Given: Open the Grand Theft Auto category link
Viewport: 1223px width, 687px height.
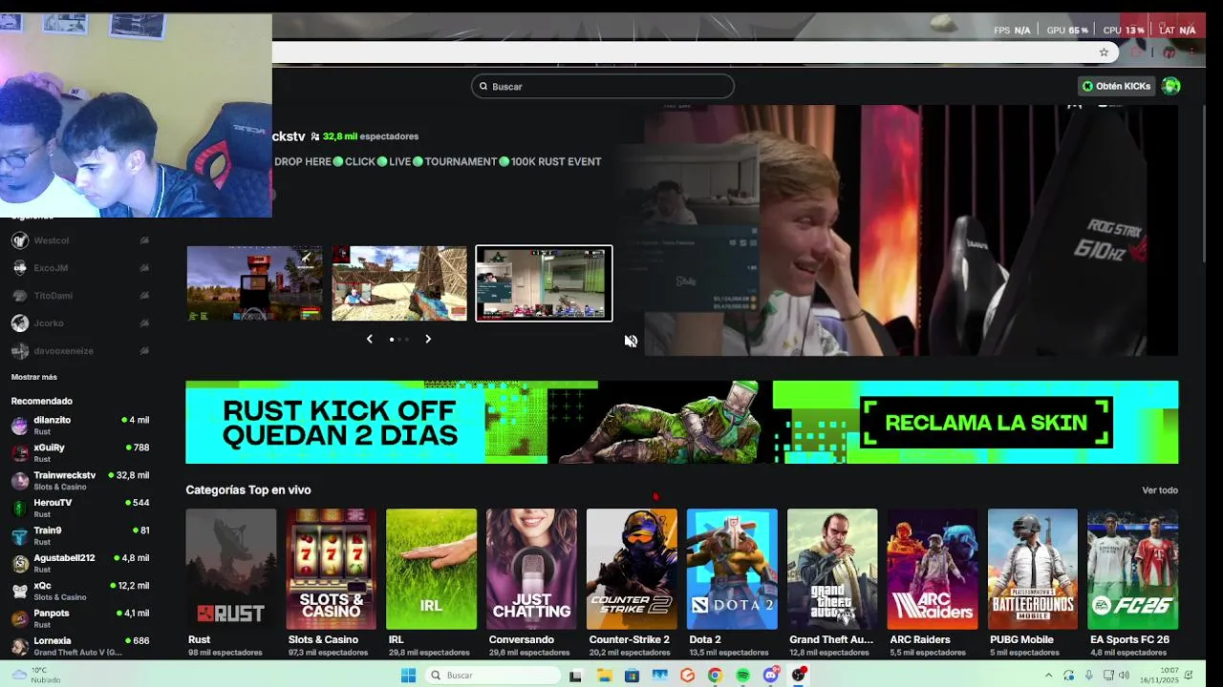Looking at the screenshot, I should click(831, 640).
